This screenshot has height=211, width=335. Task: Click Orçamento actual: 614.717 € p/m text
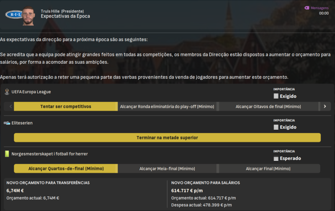[204, 198]
